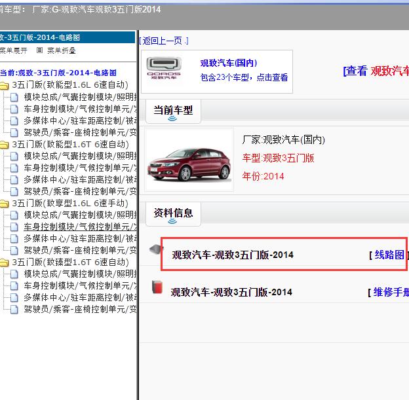Click document icon of 车身控制模块 under 致享型1.6L
Screen dimensions: 409x400
(14, 227)
